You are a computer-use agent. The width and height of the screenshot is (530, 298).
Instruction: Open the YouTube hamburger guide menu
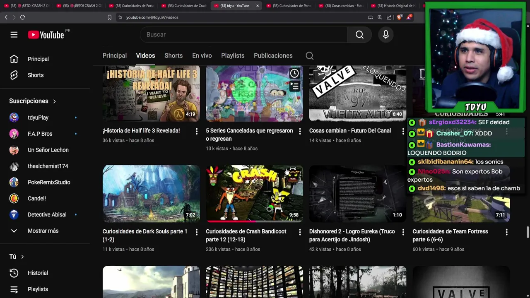pyautogui.click(x=14, y=35)
